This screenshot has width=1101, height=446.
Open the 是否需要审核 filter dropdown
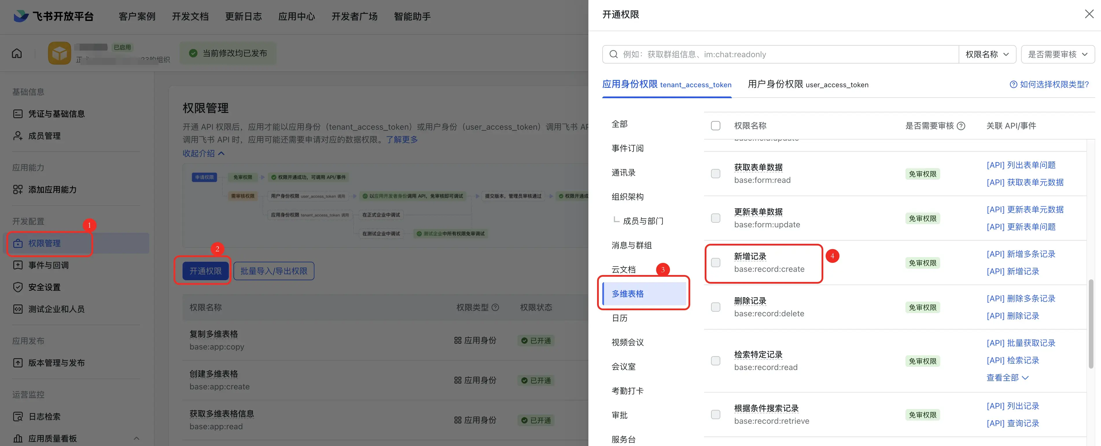1057,54
